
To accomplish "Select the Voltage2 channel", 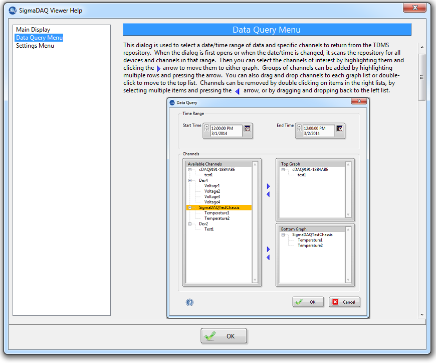I will [x=212, y=191].
